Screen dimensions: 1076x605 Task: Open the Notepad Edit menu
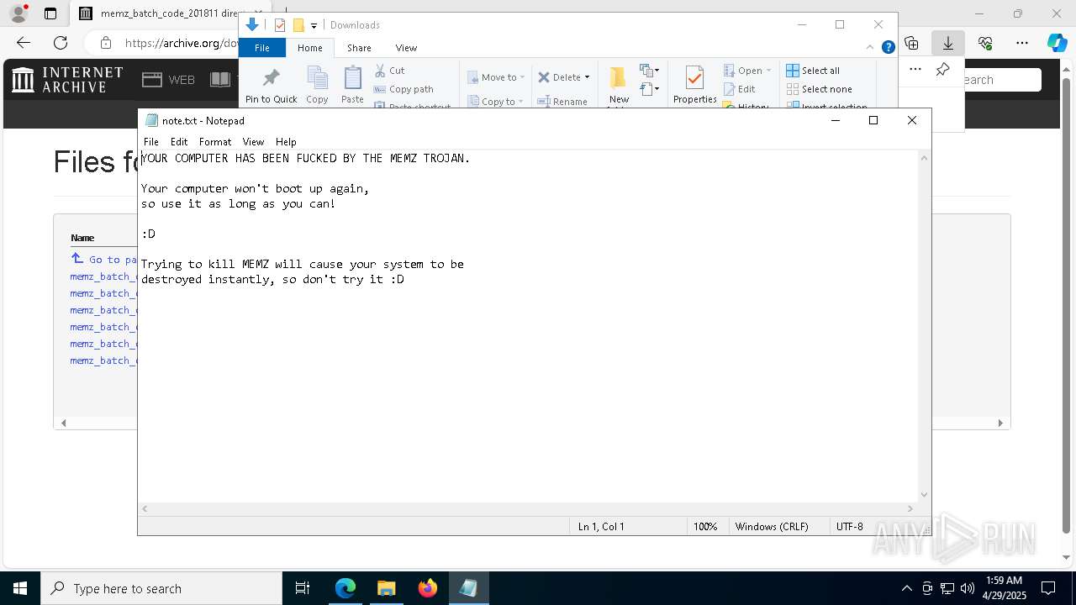[179, 142]
